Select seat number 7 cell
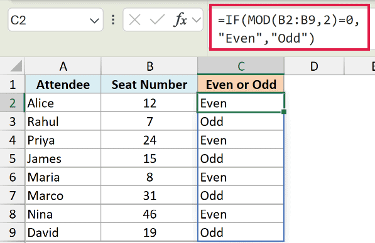The height and width of the screenshot is (243, 375). pos(149,121)
